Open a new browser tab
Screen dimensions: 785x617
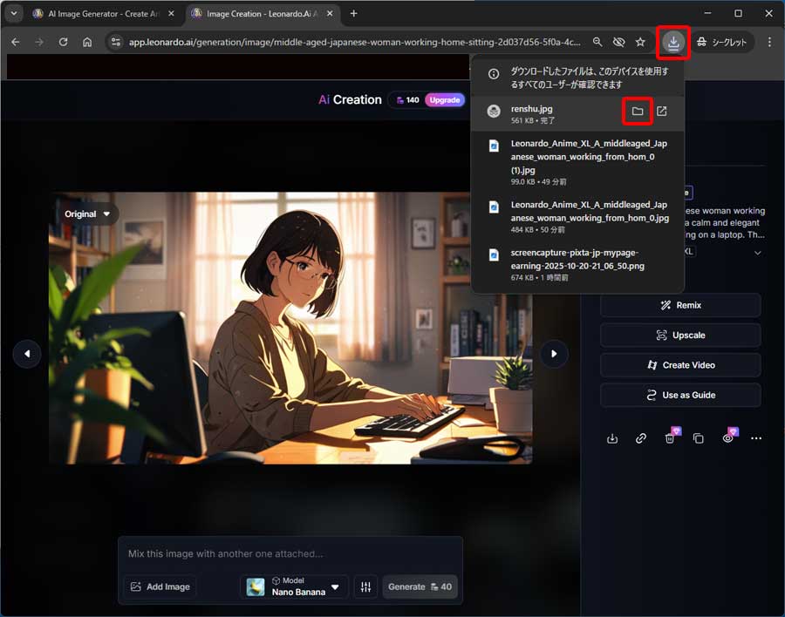pyautogui.click(x=353, y=14)
